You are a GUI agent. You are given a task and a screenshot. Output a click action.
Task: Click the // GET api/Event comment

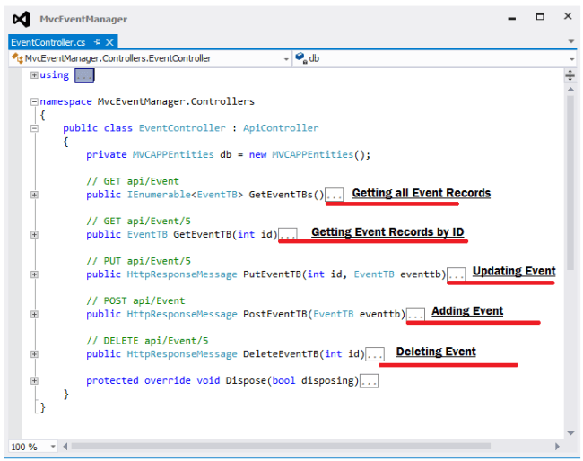[133, 181]
